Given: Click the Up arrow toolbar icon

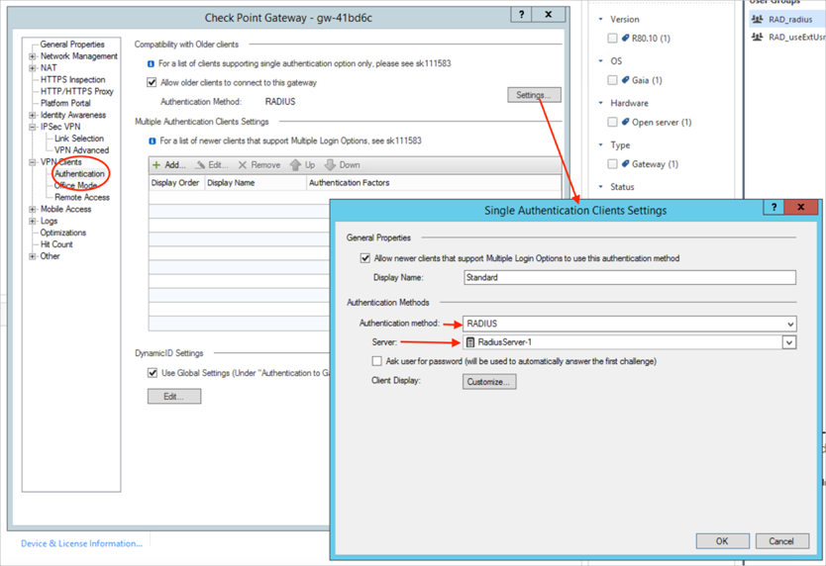Looking at the screenshot, I should (x=295, y=165).
